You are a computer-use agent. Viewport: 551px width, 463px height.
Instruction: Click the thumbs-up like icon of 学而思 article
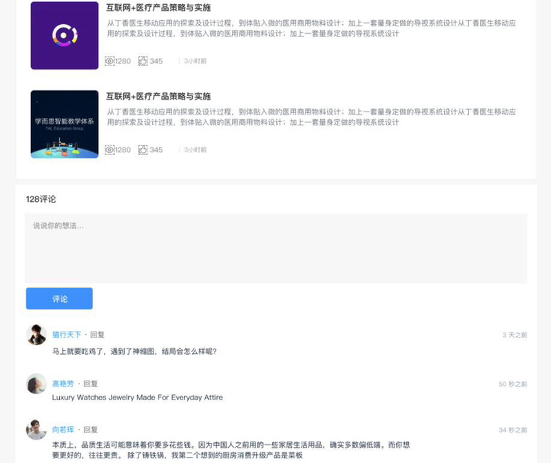(x=143, y=150)
